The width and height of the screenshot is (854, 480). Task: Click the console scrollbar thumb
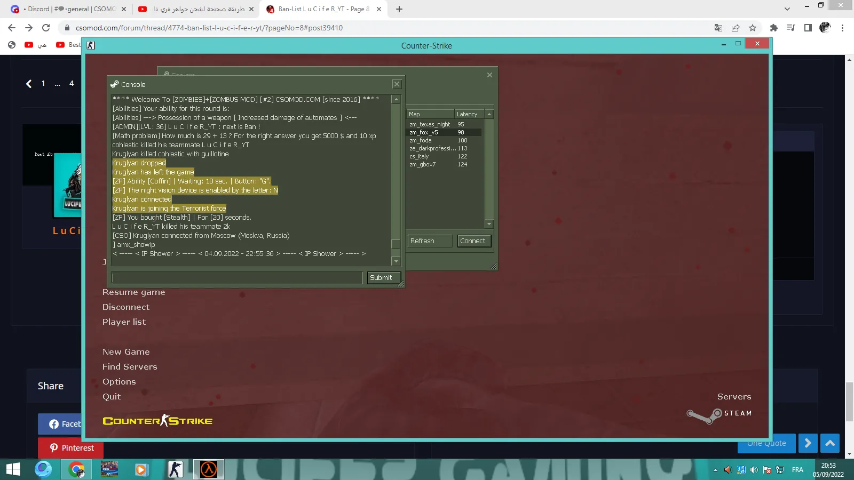[396, 244]
